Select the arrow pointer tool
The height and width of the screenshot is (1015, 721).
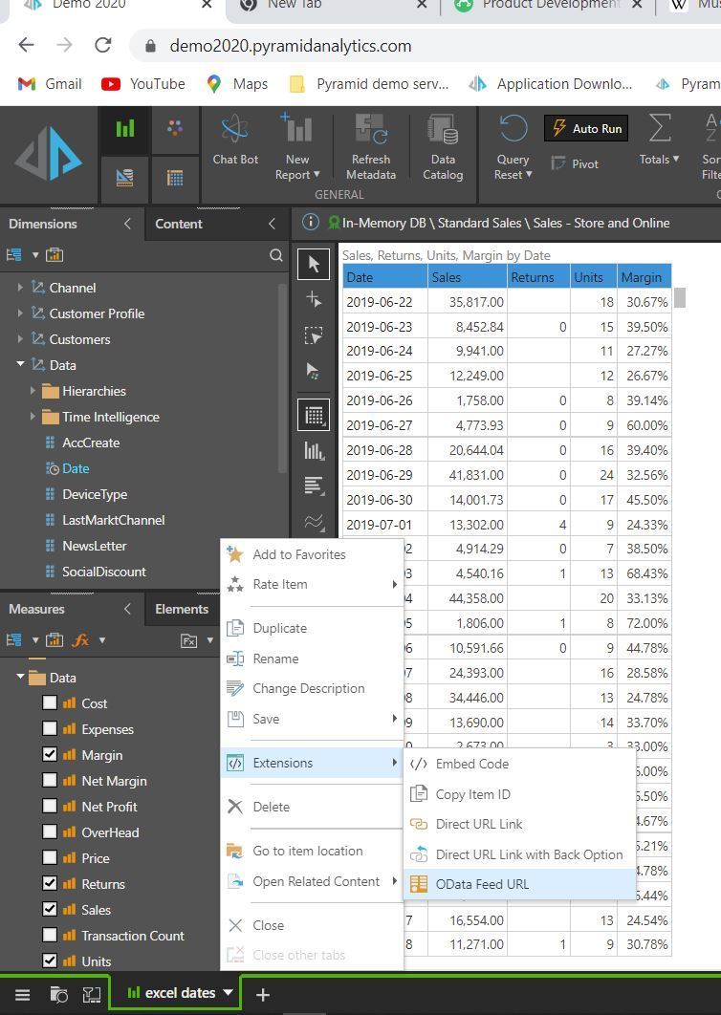(x=314, y=264)
